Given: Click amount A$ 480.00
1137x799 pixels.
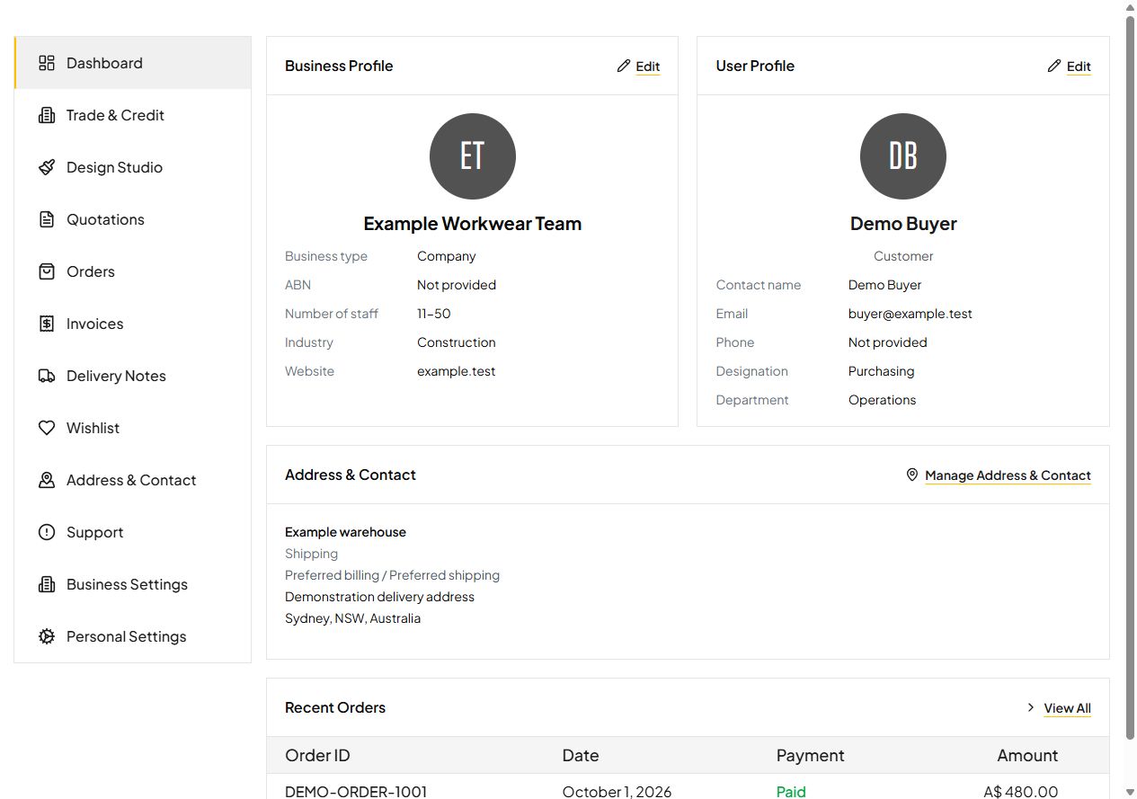Looking at the screenshot, I should point(1021,792).
